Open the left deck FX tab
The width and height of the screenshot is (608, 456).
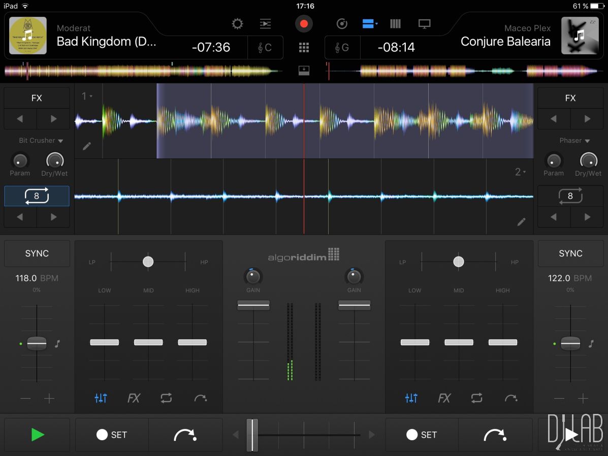(36, 97)
